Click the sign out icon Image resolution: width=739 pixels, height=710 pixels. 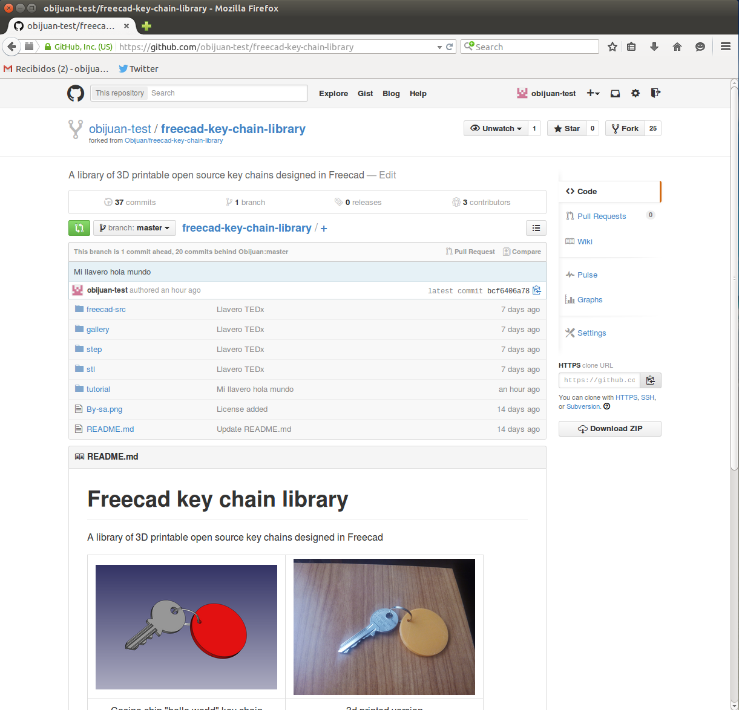655,93
